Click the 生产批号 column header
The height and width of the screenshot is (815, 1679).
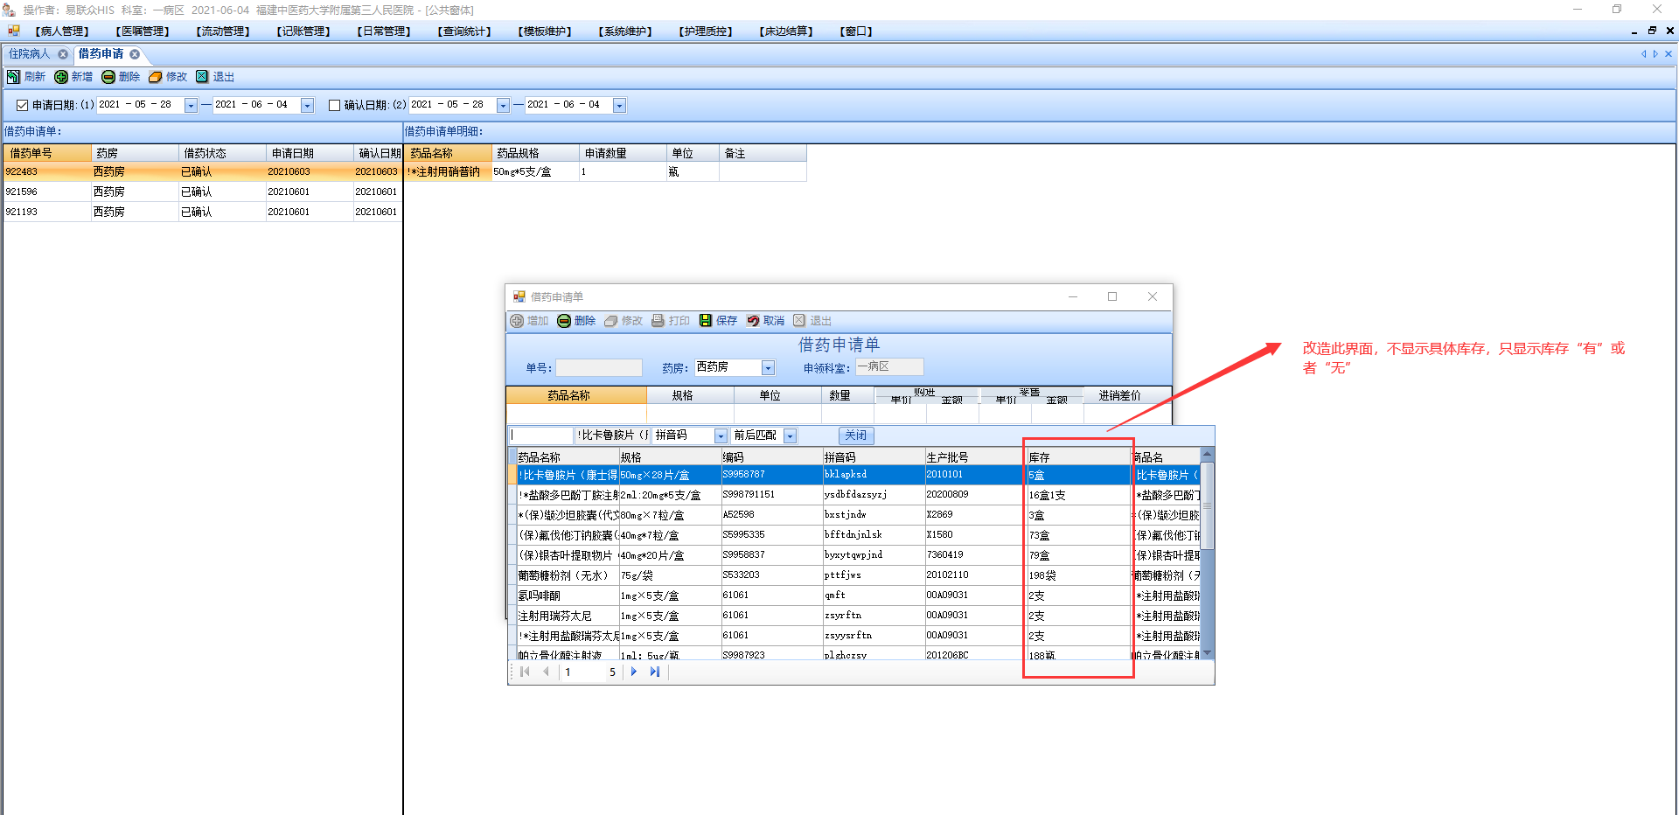click(976, 457)
